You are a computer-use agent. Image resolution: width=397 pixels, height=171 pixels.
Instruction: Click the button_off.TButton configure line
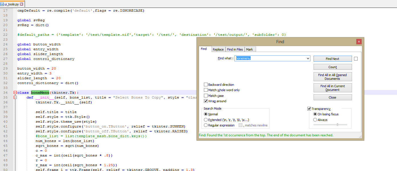112,131
